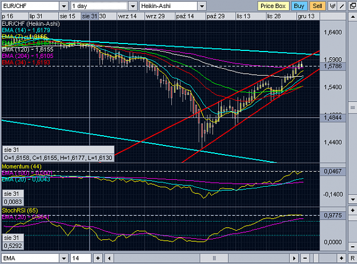Click the EMA period field showing 14
The image size is (357, 264).
click(x=81, y=258)
